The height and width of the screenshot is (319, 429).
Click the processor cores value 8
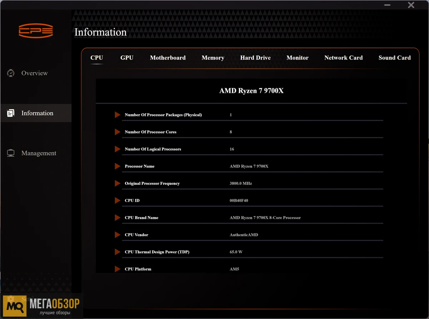click(231, 132)
